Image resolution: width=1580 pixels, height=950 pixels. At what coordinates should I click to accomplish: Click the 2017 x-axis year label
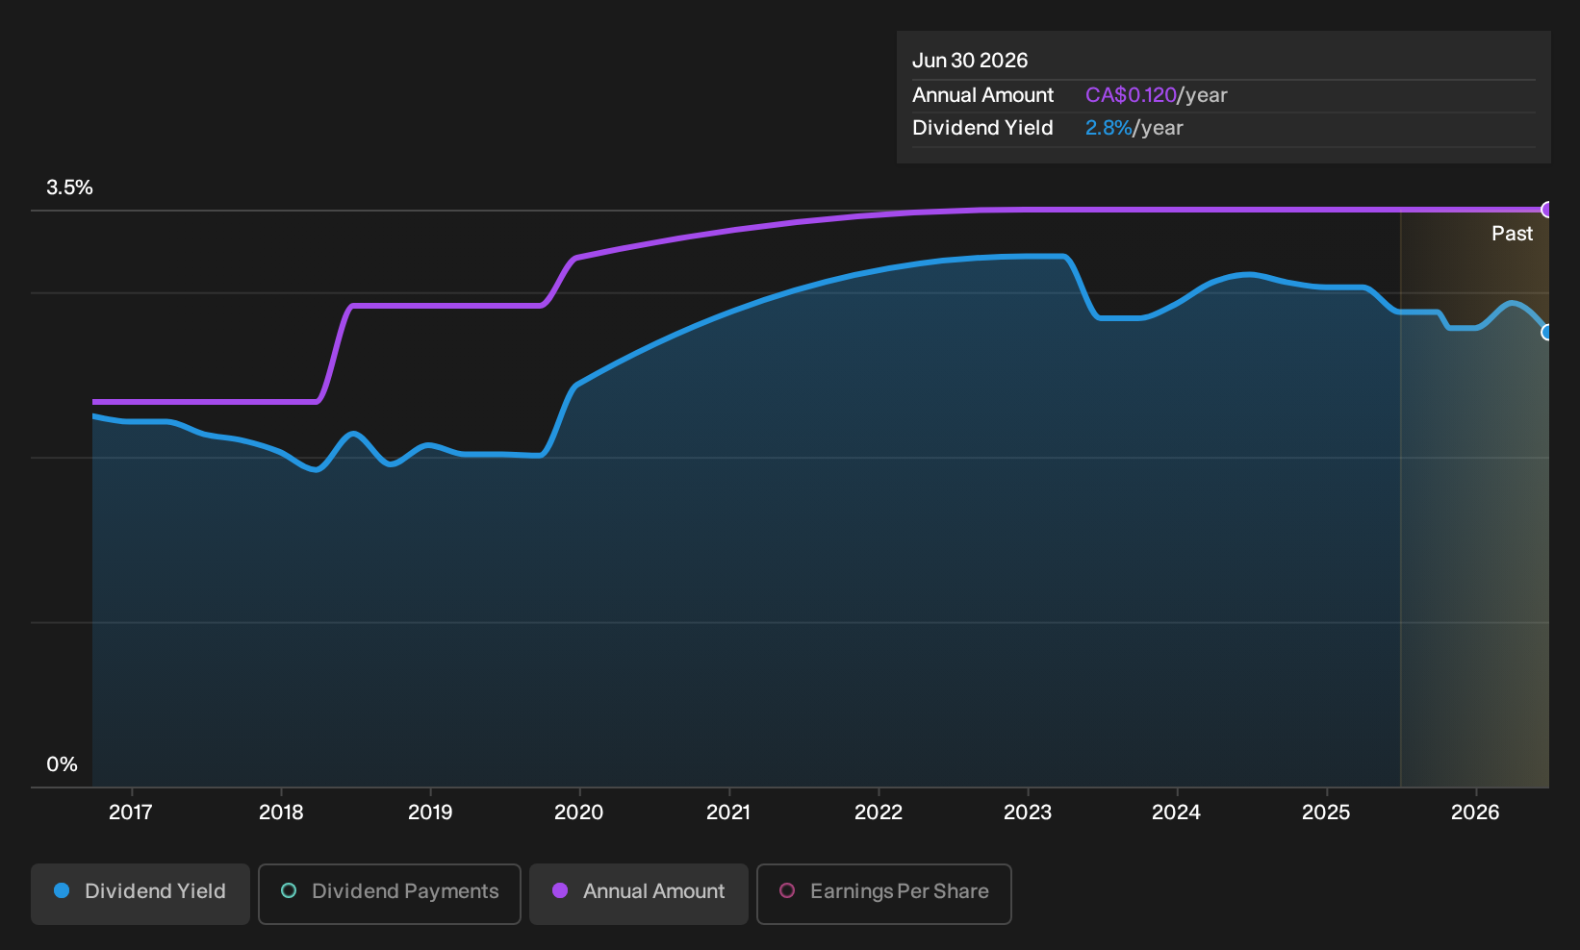click(x=131, y=812)
